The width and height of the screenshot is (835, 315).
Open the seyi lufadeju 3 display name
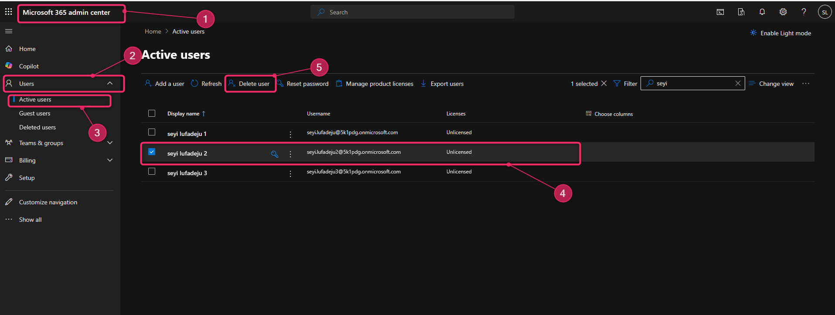tap(187, 173)
